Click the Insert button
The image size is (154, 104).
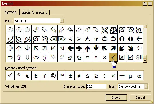pyautogui.click(x=116, y=97)
